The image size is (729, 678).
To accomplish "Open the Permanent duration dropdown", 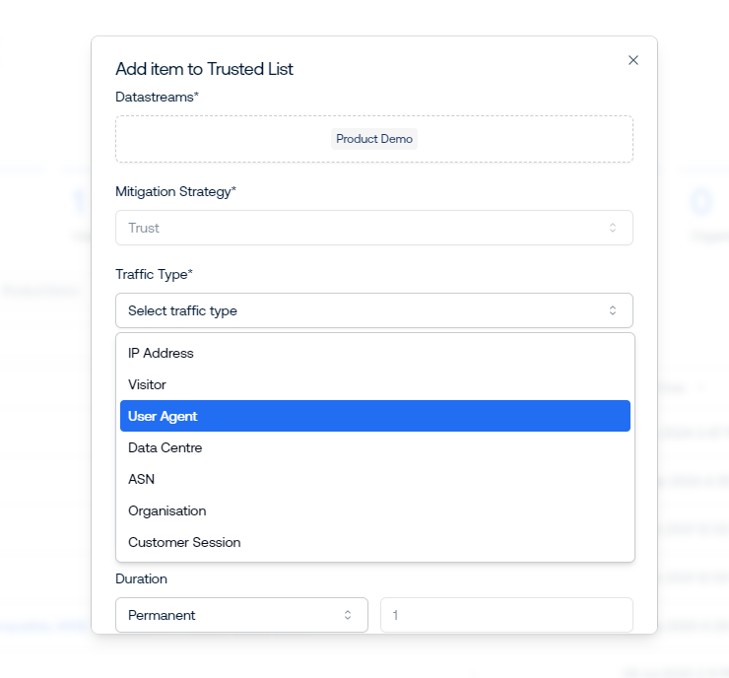I will [x=240, y=615].
